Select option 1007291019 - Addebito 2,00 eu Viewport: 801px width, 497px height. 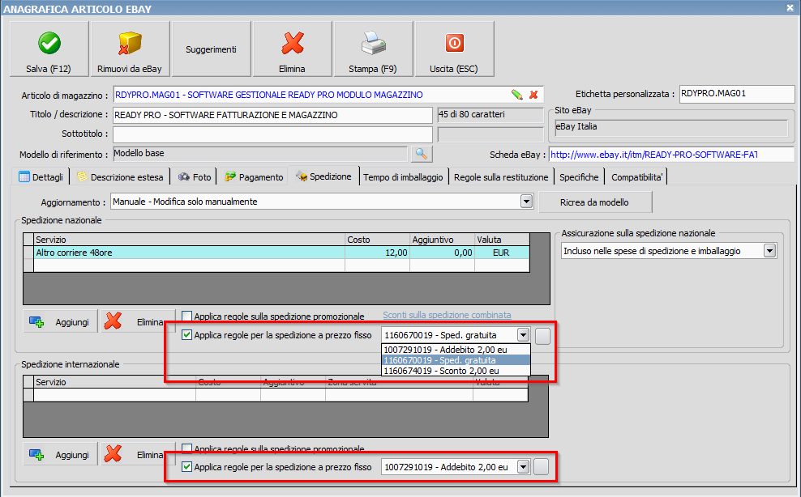456,350
